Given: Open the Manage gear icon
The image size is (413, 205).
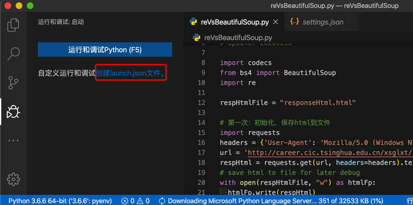Looking at the screenshot, I should coord(13,179).
